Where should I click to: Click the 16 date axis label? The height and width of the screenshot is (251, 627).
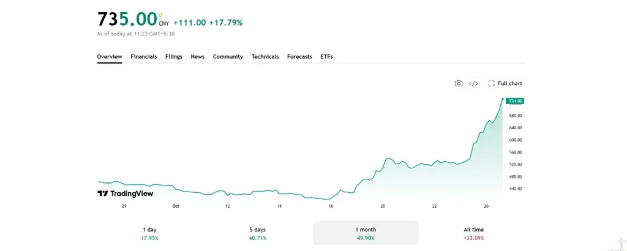(x=331, y=206)
